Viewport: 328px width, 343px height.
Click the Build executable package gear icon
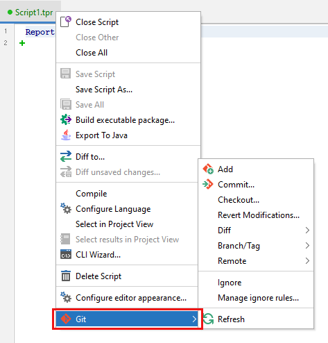point(66,119)
